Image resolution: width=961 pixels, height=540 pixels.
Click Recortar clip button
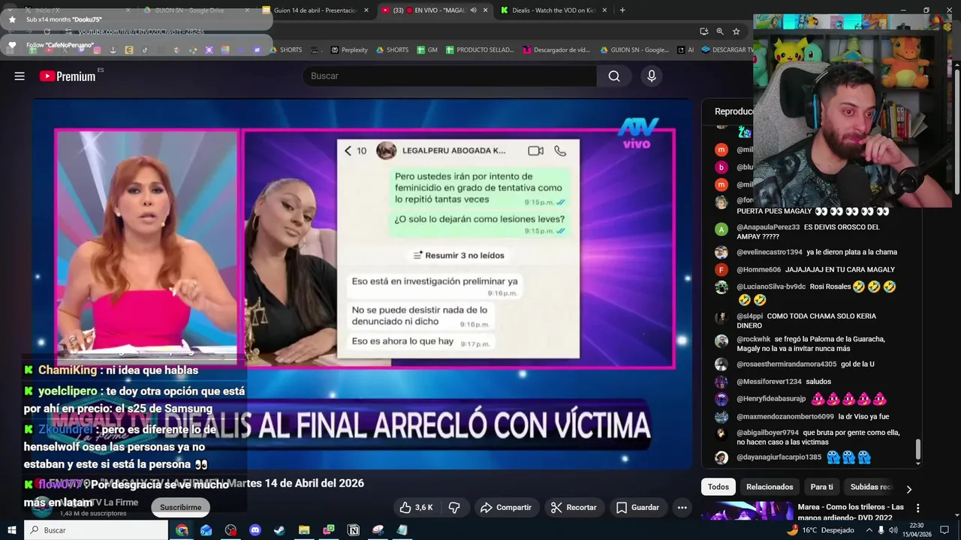coord(574,508)
